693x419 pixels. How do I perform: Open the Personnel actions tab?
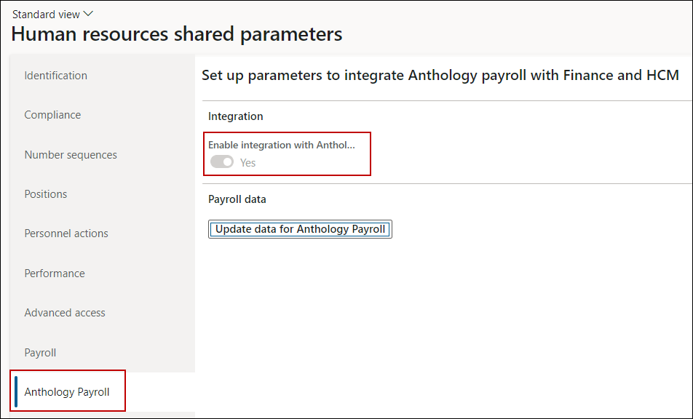(66, 234)
